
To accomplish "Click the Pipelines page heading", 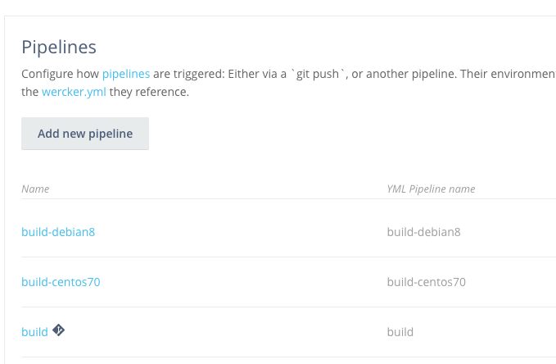I will (59, 47).
